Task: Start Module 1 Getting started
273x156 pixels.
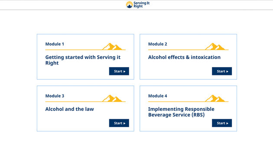Action: pos(119,71)
